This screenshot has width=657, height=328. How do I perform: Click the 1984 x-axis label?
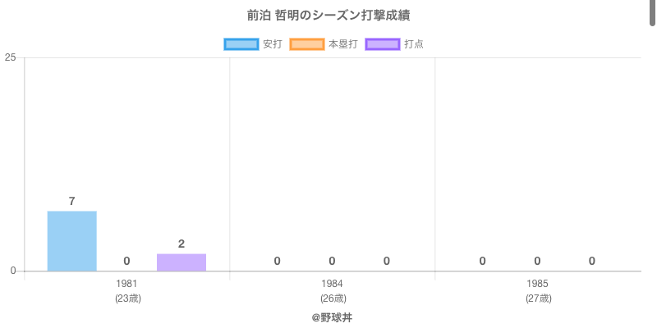pyautogui.click(x=332, y=284)
